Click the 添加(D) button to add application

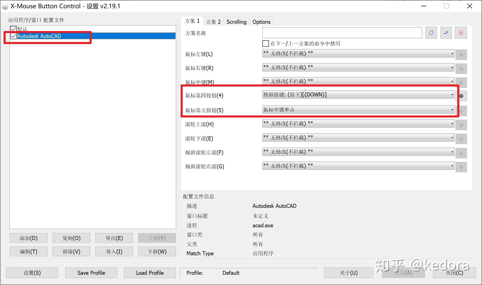tap(28, 238)
